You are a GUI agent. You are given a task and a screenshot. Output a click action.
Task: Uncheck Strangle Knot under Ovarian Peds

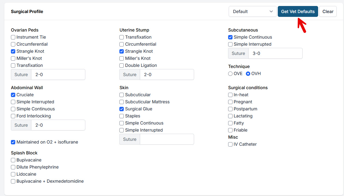click(13, 51)
